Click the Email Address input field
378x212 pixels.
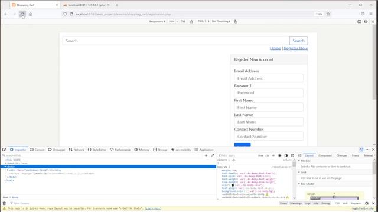269,78
